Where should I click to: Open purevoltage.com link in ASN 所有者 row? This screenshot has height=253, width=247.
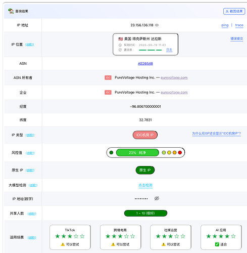point(174,77)
